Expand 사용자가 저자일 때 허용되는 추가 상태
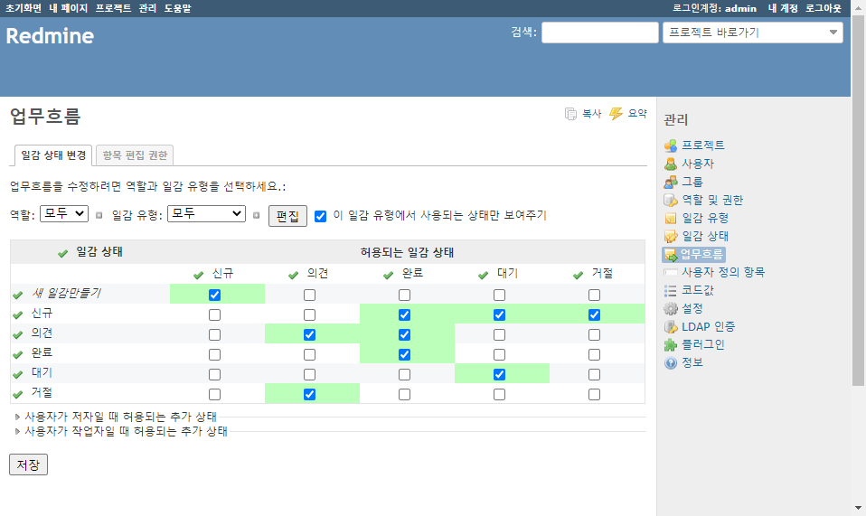Viewport: 866px width, 516px height. (120, 417)
